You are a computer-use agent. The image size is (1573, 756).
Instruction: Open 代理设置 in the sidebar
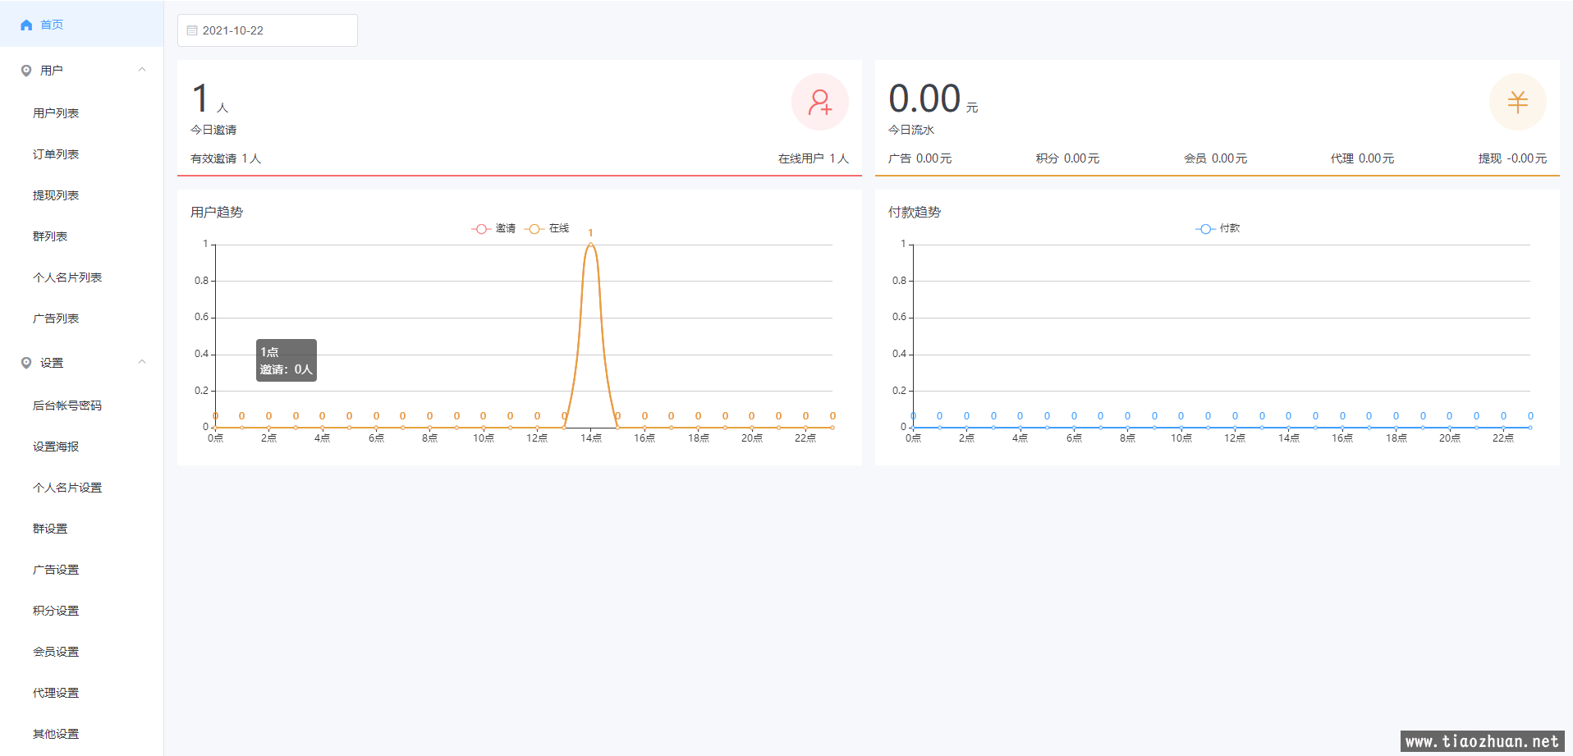tap(56, 693)
